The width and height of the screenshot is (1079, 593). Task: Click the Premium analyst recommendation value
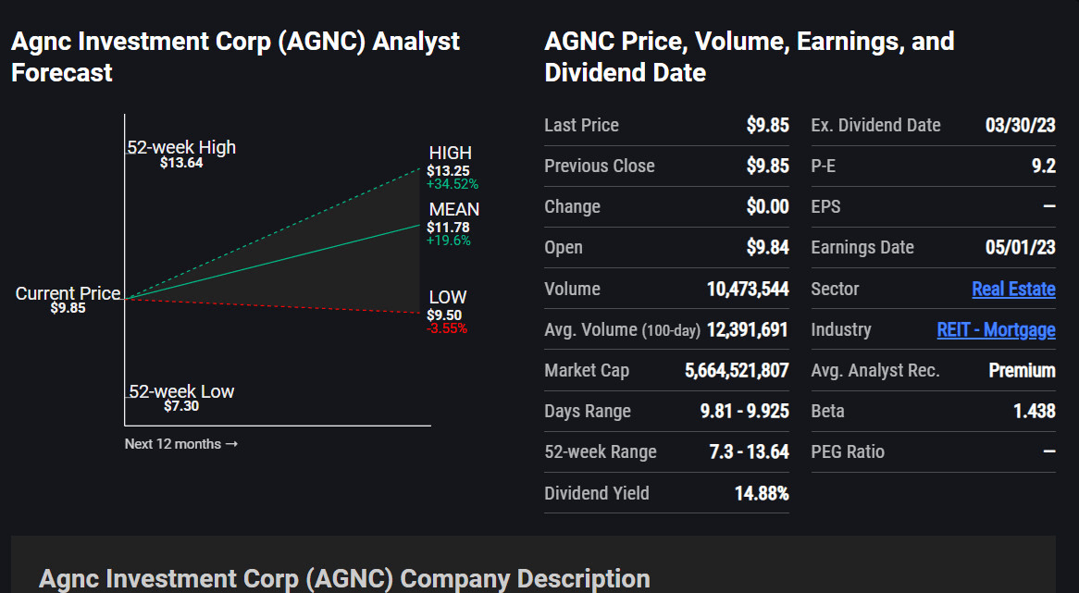[x=1022, y=370]
